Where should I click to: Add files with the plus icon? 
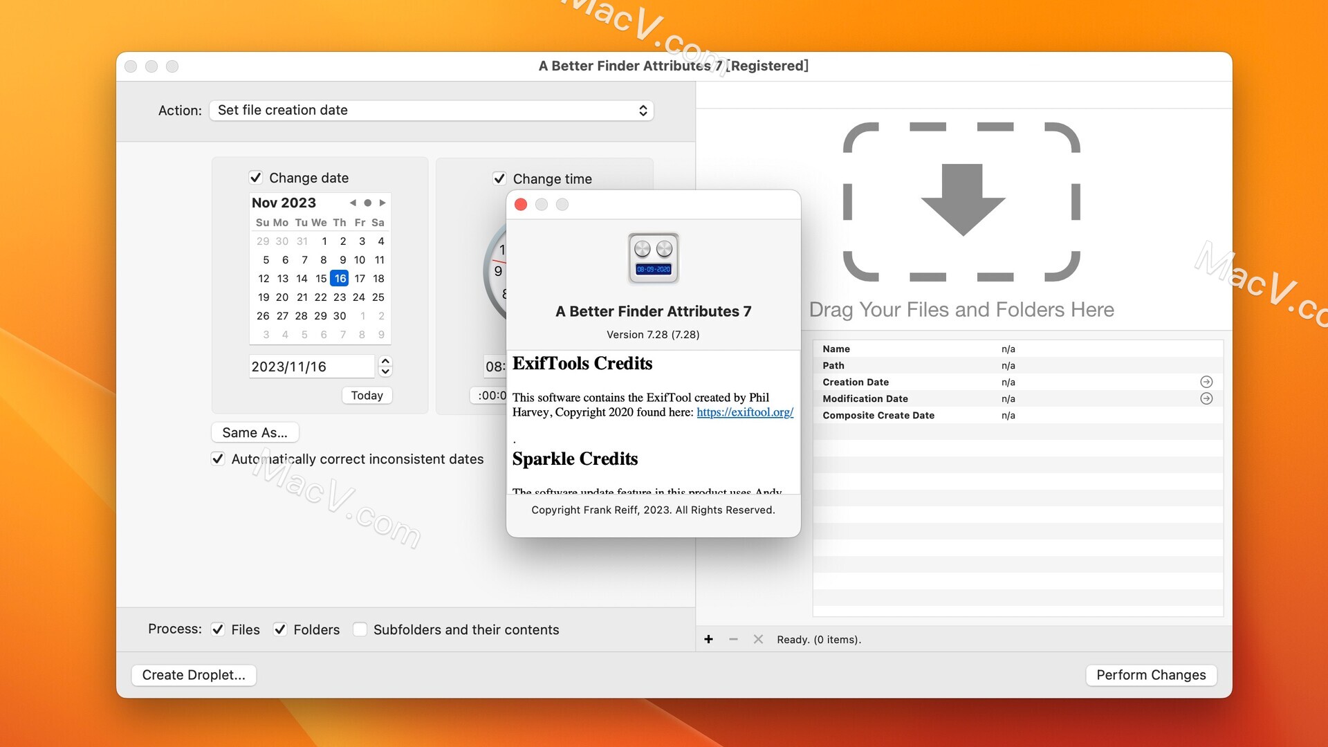click(708, 639)
